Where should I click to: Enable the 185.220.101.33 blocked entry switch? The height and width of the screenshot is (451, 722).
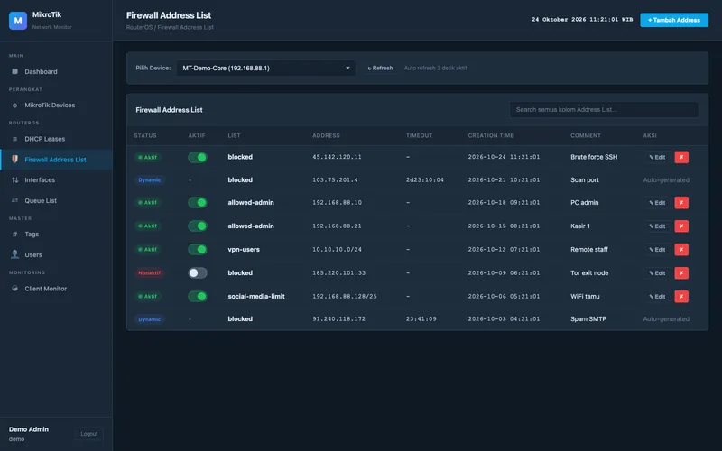point(198,273)
